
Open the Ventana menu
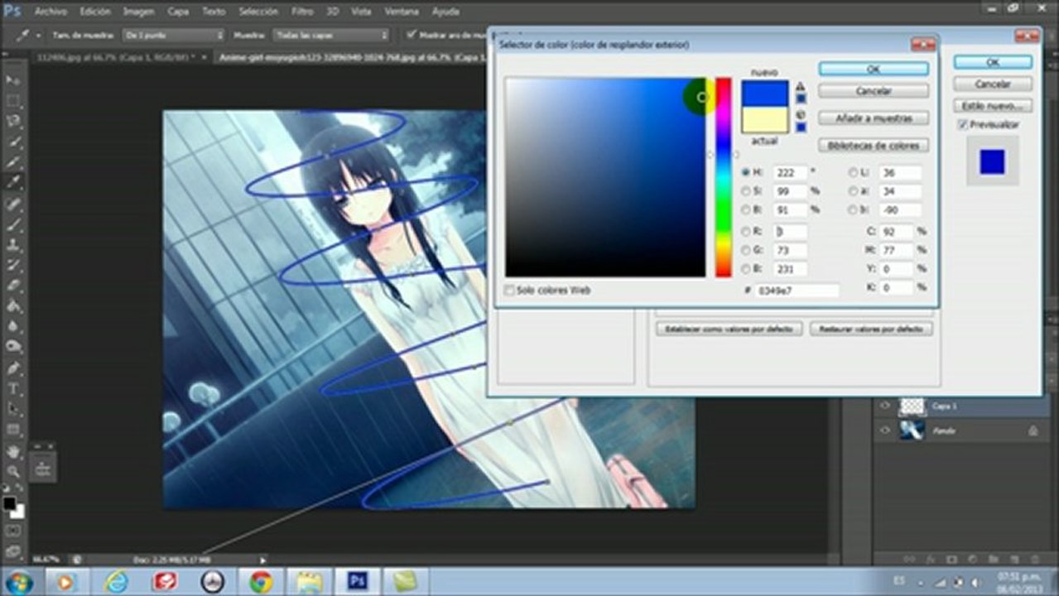(402, 12)
